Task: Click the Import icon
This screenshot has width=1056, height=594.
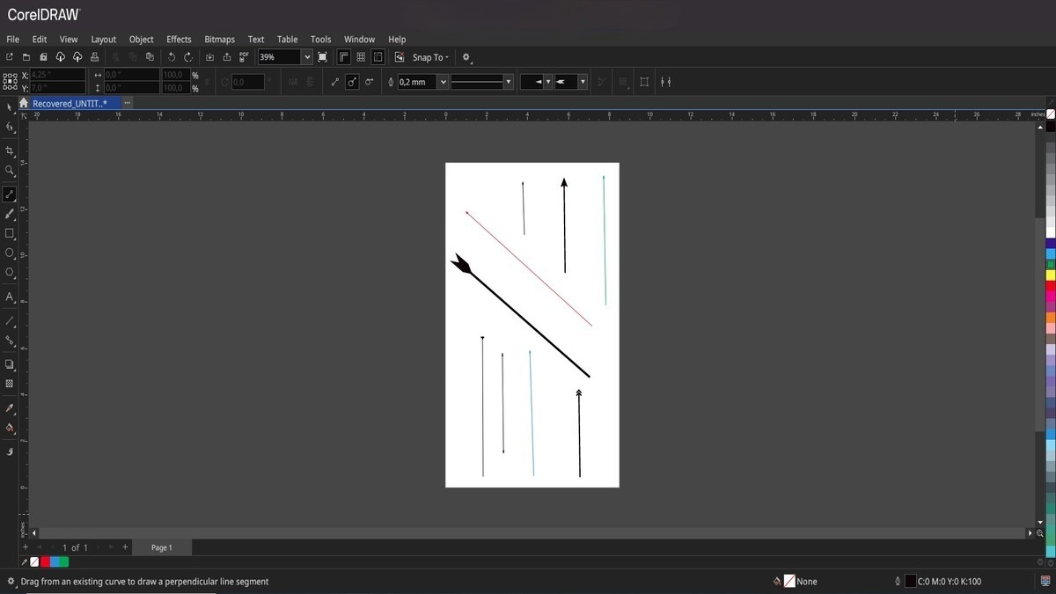Action: pyautogui.click(x=209, y=57)
